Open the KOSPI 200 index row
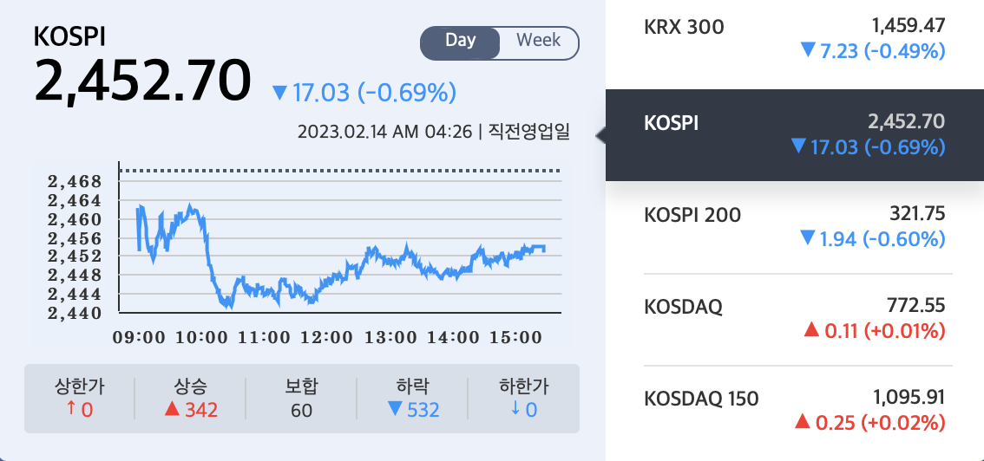984x461 pixels. 794,226
